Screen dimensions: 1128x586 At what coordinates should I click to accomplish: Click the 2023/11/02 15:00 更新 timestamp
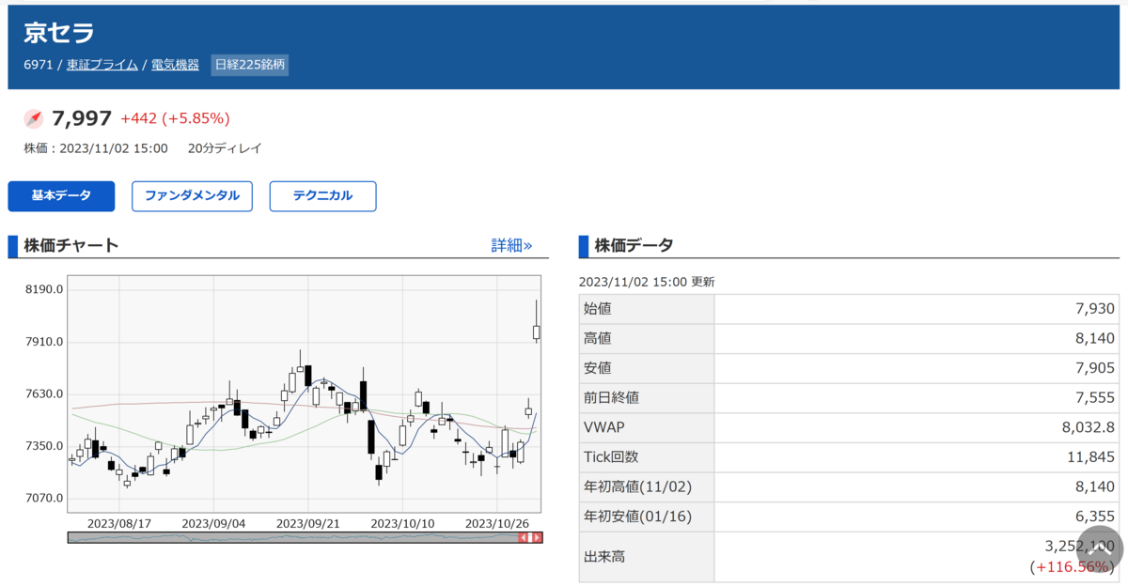click(647, 282)
